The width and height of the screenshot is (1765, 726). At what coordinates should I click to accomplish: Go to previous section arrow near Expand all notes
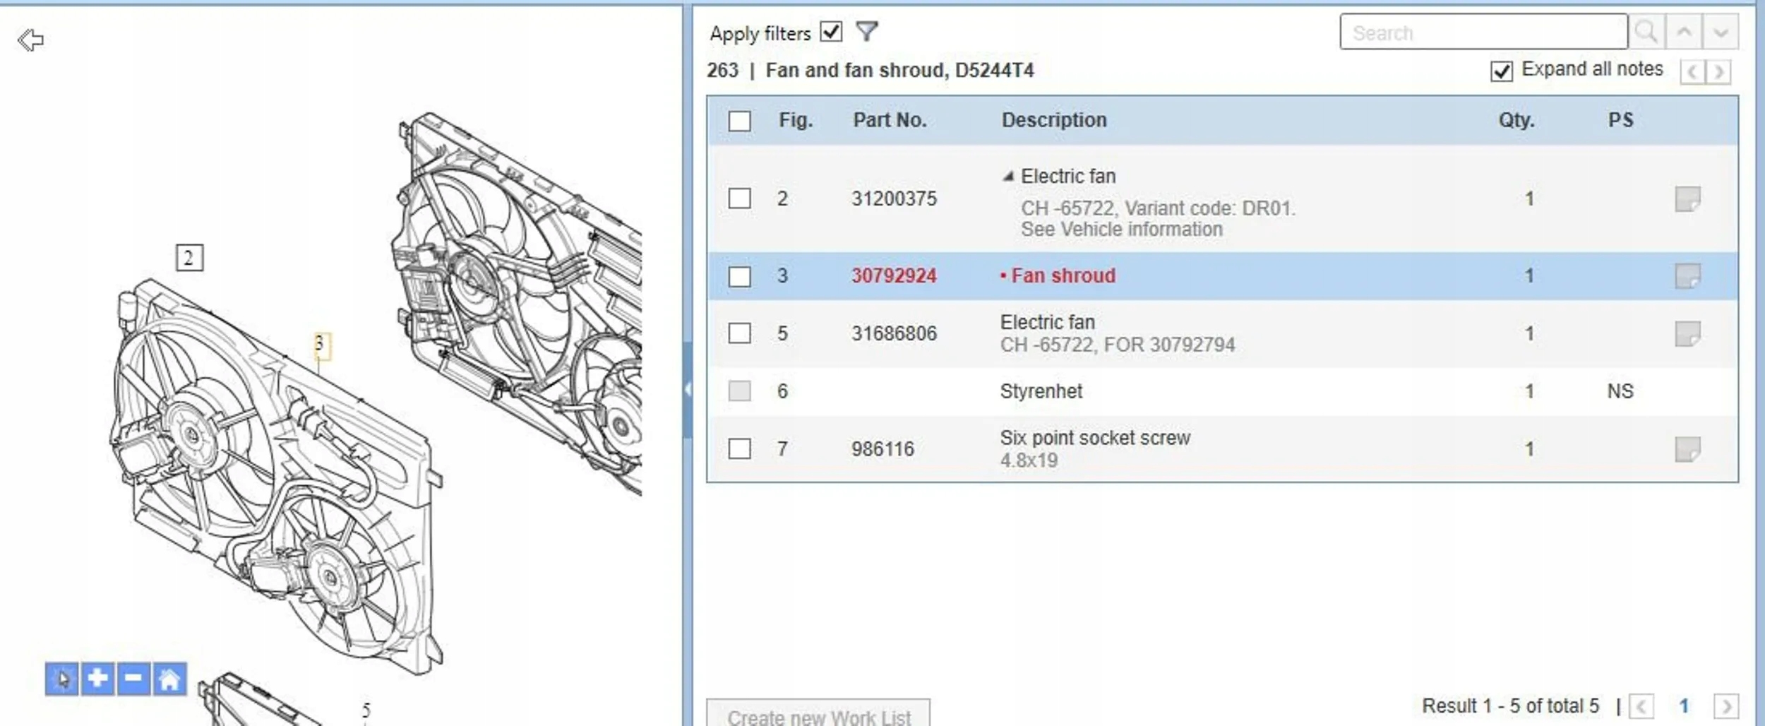1692,71
